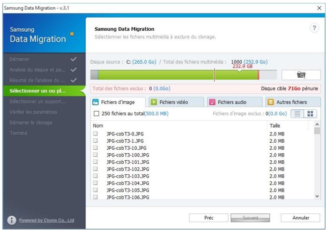Viewport: 326px width, 230px height.
Task: Click the Annuler button
Action: (301, 218)
